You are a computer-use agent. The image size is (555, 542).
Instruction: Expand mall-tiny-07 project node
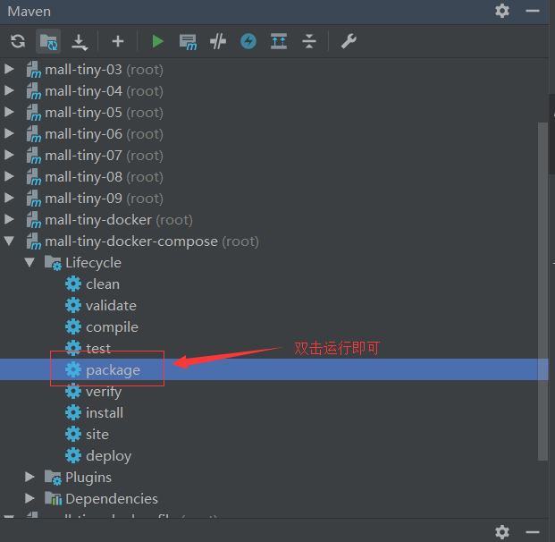point(9,155)
